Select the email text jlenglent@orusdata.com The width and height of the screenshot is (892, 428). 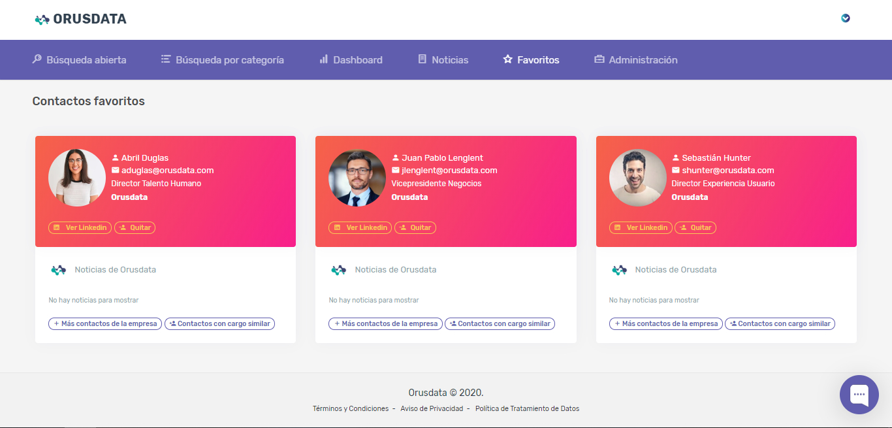point(449,171)
